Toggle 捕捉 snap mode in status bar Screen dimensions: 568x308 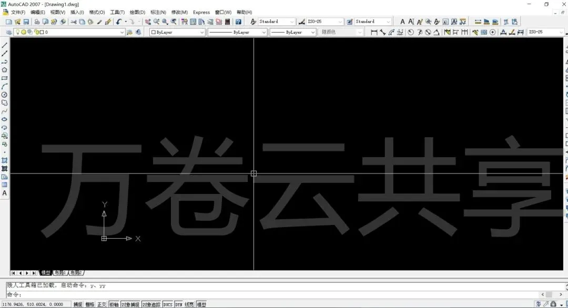(x=78, y=305)
